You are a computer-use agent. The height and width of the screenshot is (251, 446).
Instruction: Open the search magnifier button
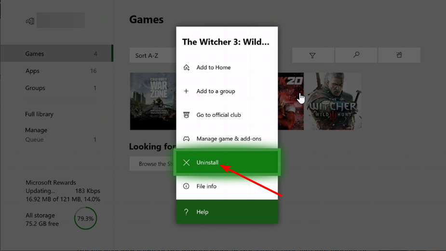coord(356,55)
